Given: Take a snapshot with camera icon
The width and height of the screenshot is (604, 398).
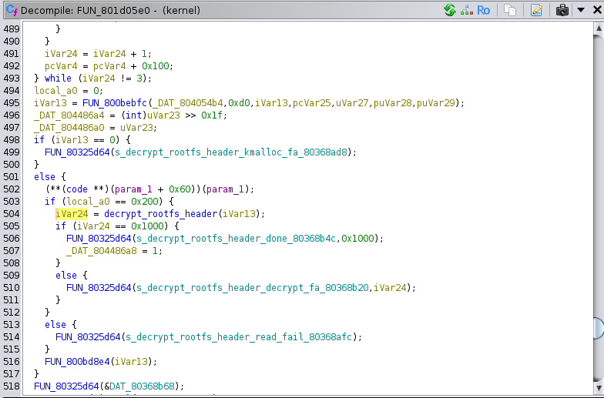Looking at the screenshot, I should click(562, 11).
